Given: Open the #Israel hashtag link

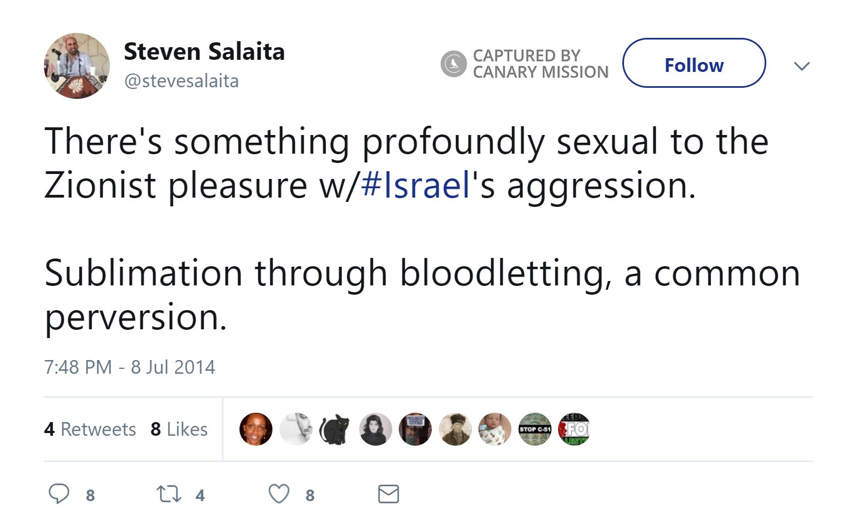Looking at the screenshot, I should 416,185.
